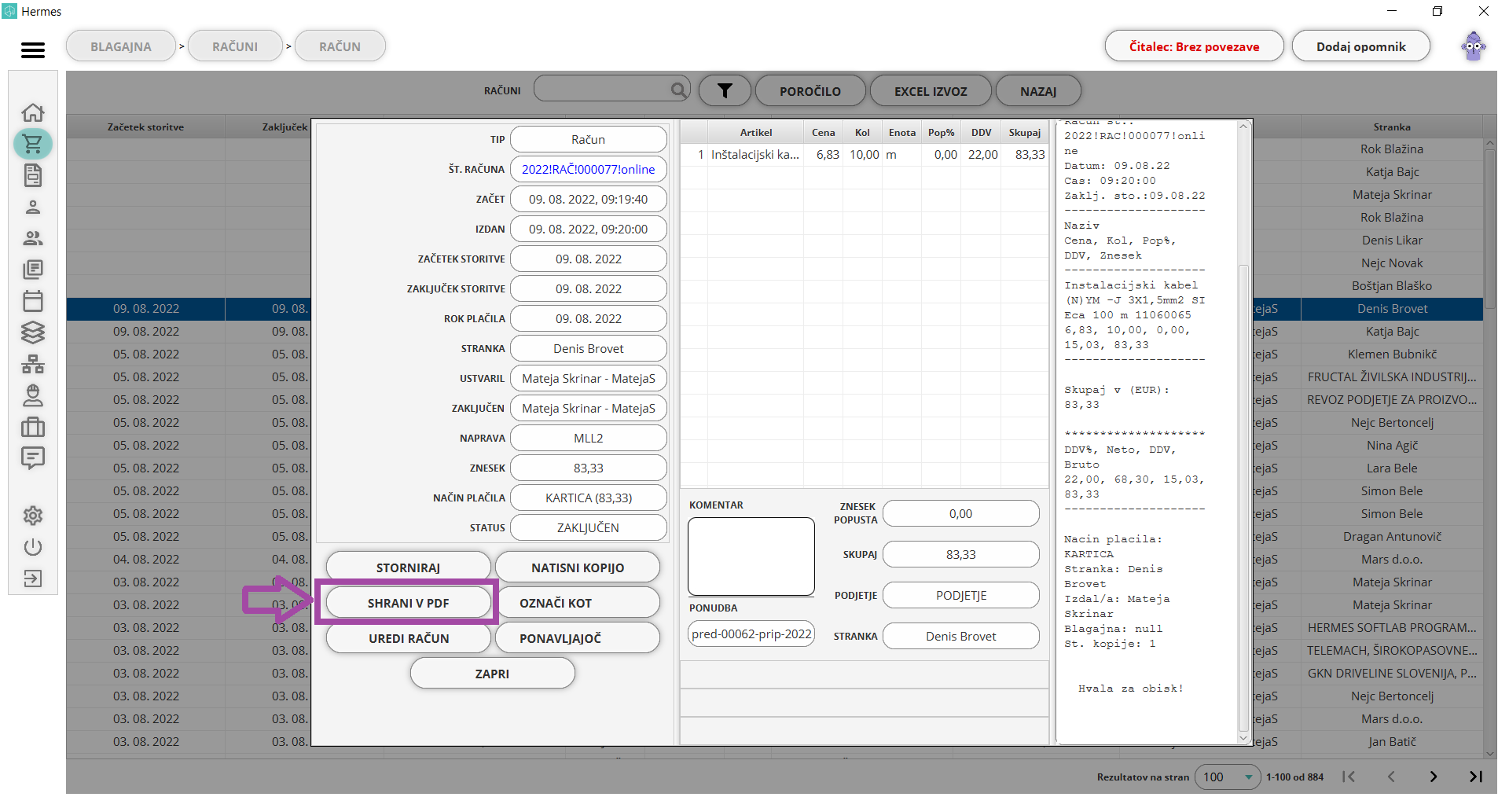
Task: Click the Stranka column header
Action: [1392, 127]
